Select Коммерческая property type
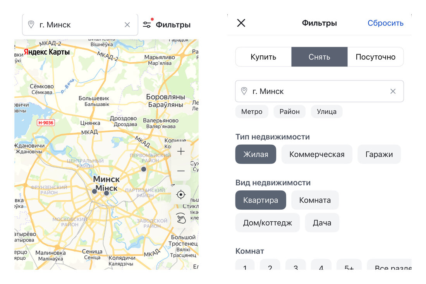426x284 pixels. 316,154
